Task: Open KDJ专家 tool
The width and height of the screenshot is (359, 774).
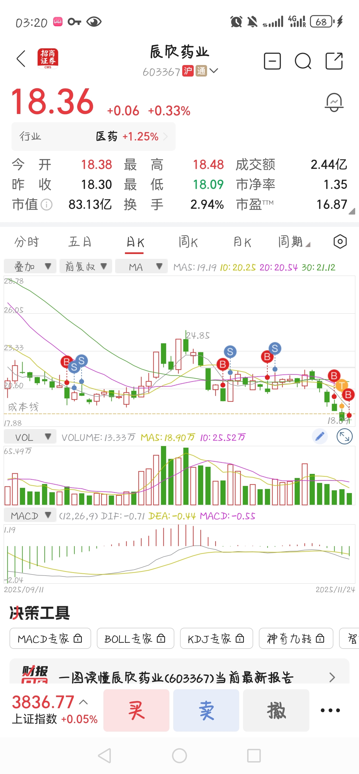Action: click(216, 638)
